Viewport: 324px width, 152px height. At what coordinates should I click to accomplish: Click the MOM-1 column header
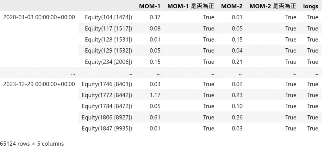click(150, 6)
